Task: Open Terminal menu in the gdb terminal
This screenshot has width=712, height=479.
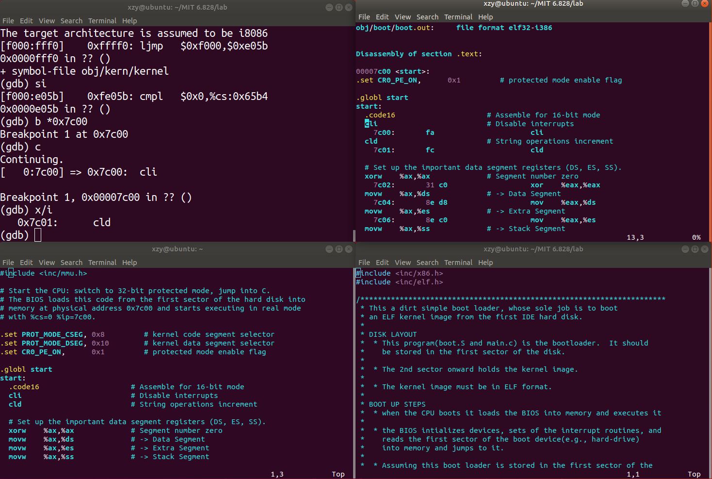Action: click(102, 21)
